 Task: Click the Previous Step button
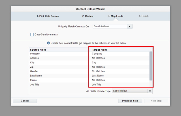(x=130, y=101)
